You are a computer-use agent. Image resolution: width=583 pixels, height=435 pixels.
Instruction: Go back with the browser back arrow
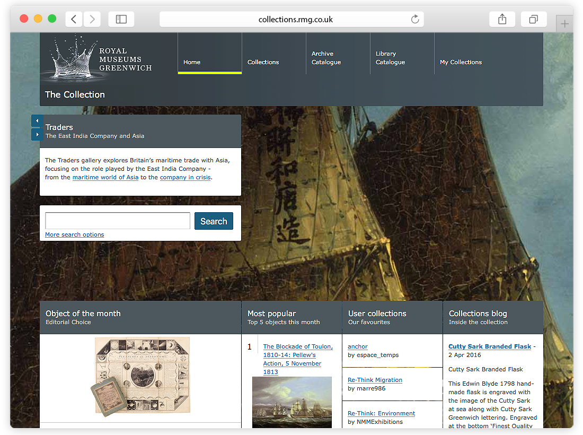click(74, 19)
